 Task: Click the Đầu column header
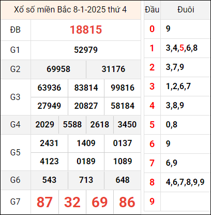point(152,10)
